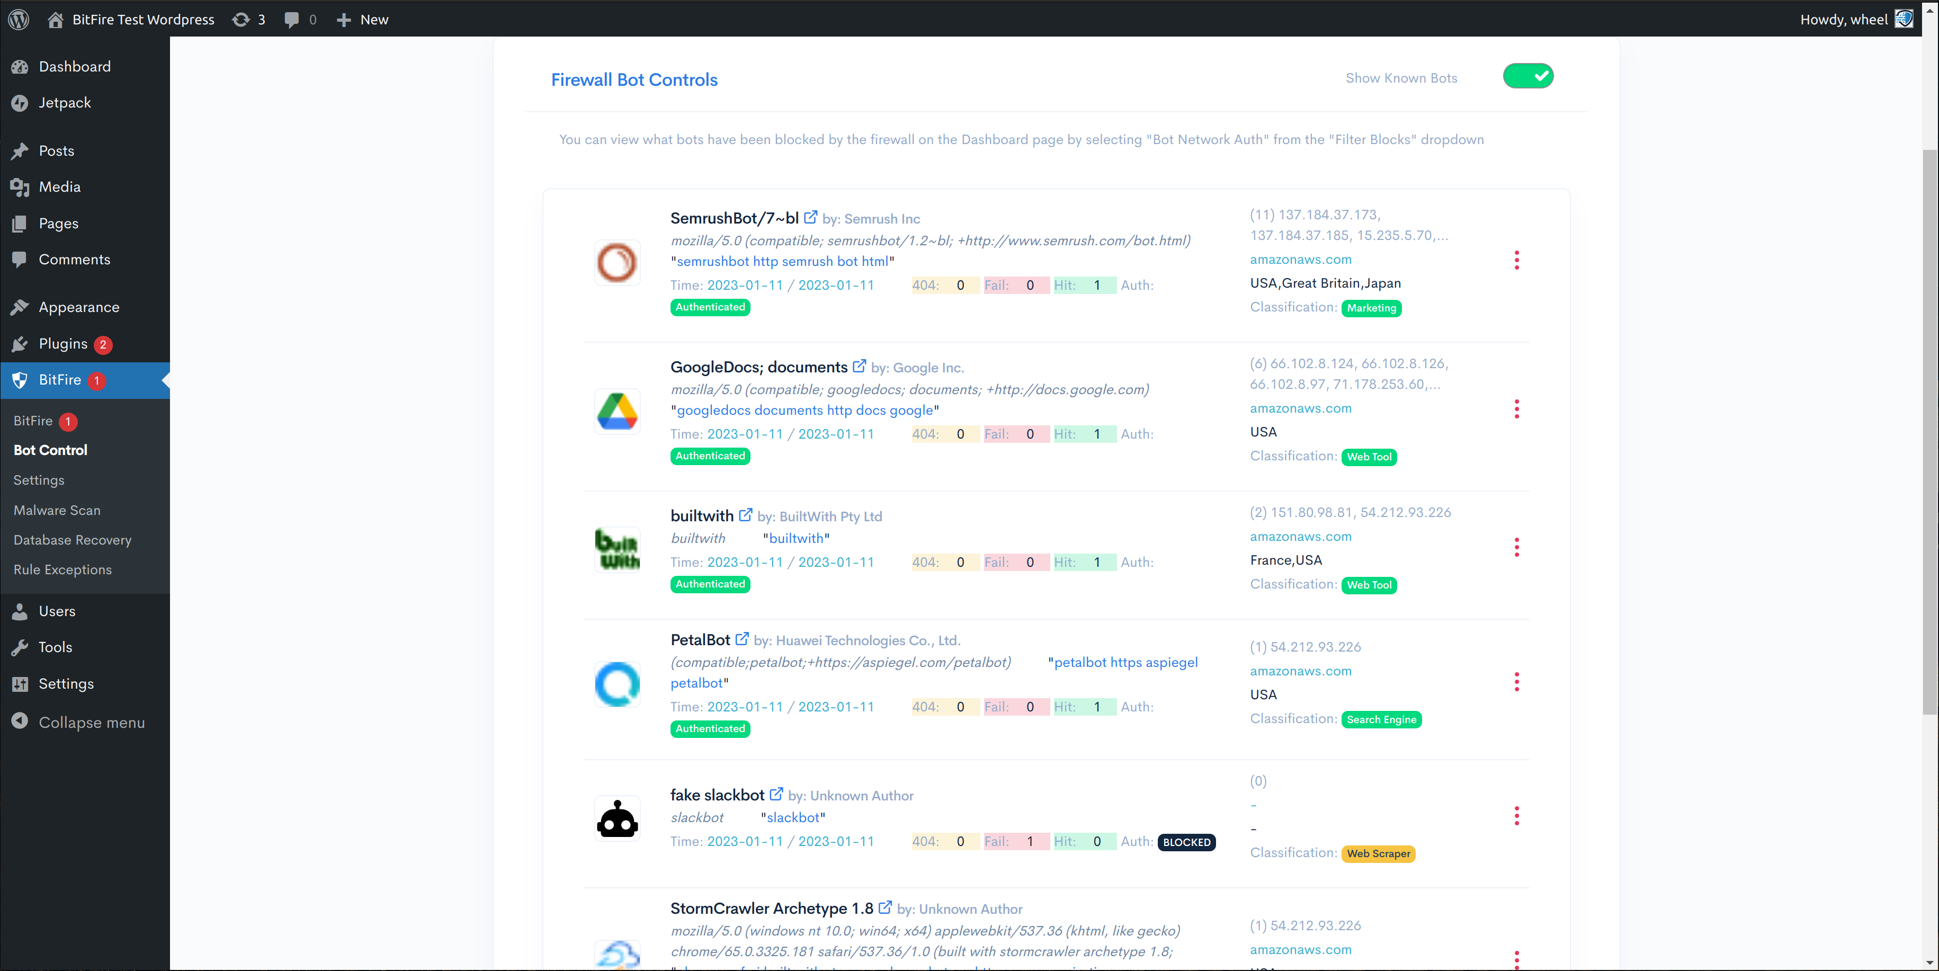The width and height of the screenshot is (1939, 971).
Task: Open three-dot menu for builtwith row
Action: coord(1517,547)
